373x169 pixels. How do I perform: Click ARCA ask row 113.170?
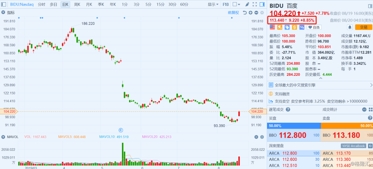[x=347, y=153]
